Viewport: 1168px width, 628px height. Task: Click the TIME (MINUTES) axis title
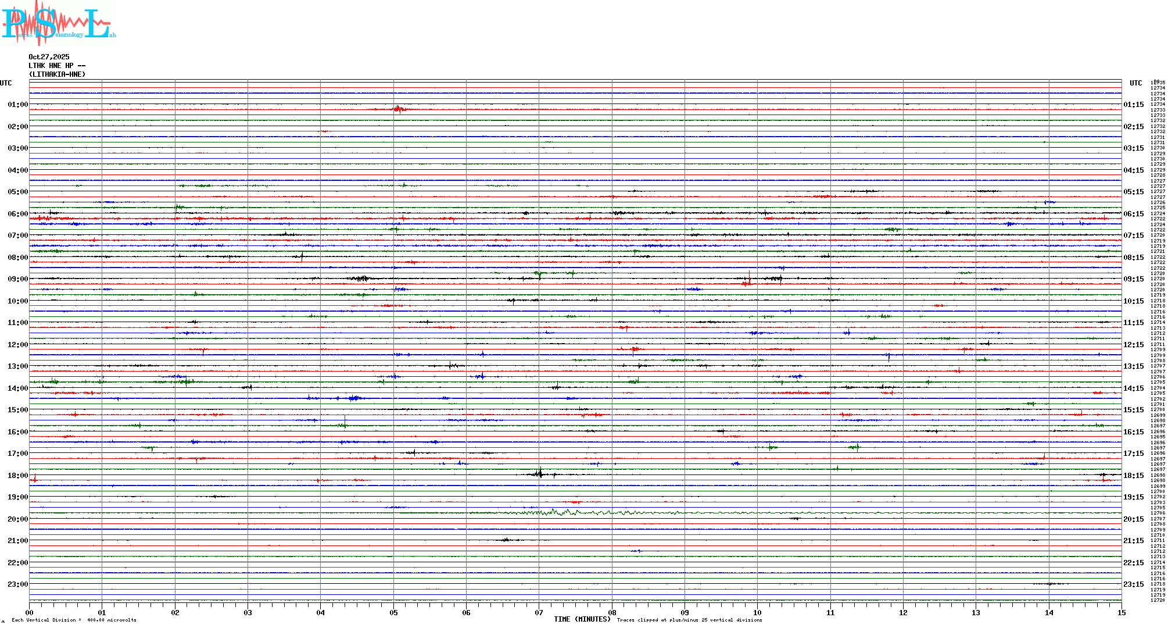pyautogui.click(x=582, y=619)
